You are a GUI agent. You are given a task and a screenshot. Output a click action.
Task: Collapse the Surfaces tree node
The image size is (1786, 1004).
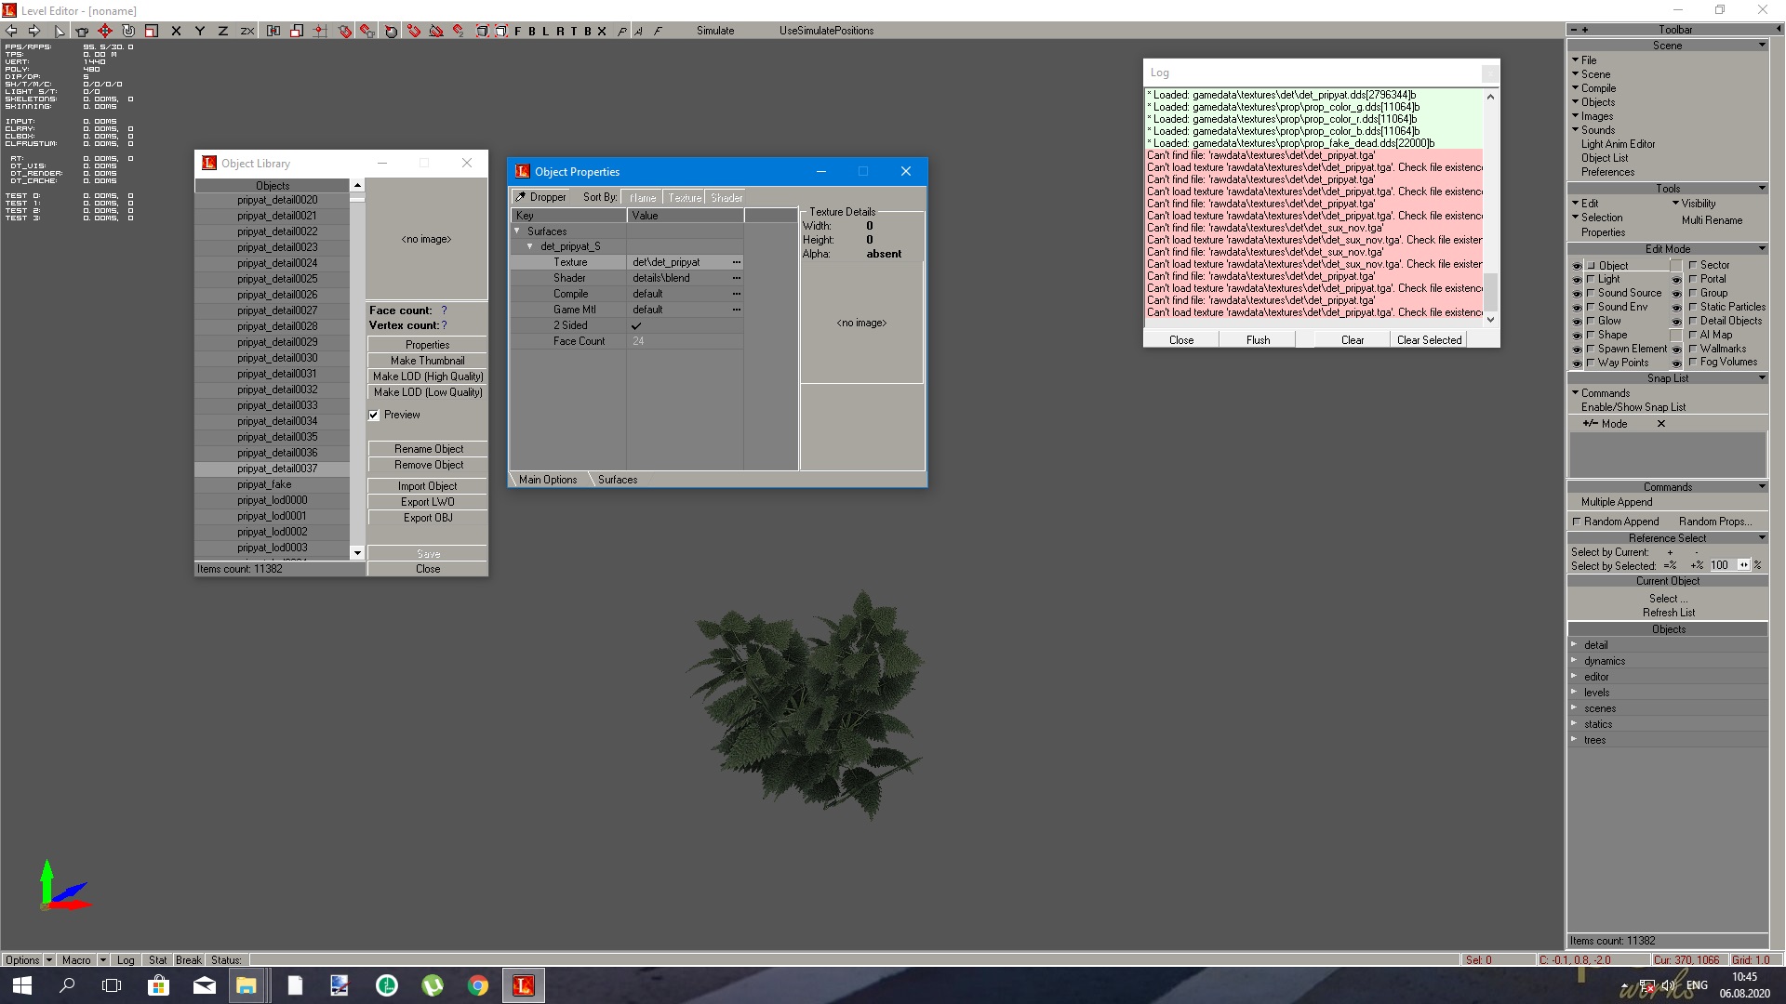coord(517,231)
